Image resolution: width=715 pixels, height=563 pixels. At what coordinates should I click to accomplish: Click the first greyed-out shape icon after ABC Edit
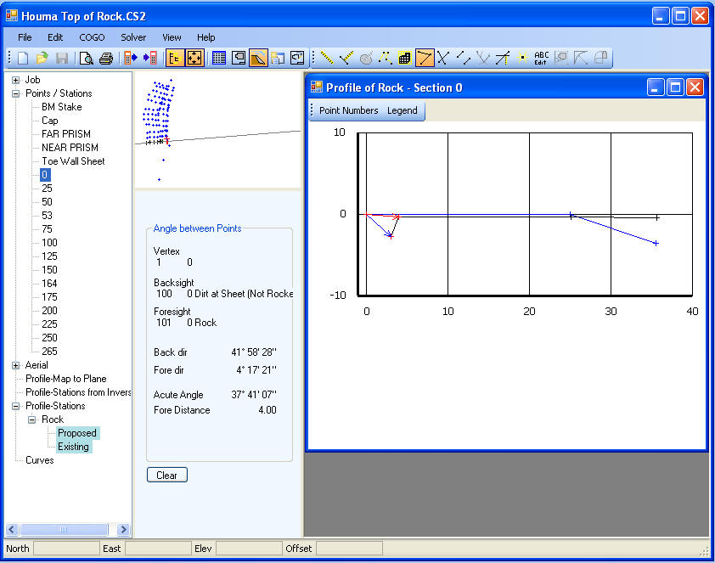tap(561, 58)
